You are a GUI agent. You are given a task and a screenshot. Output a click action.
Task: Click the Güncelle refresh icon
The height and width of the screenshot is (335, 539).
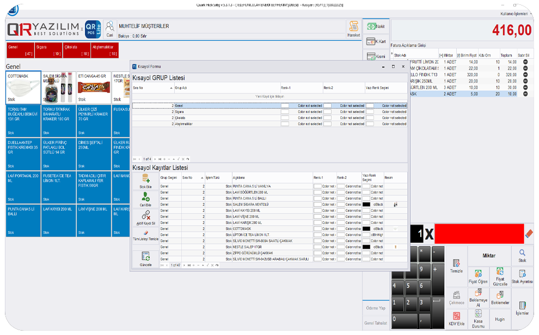[x=145, y=257]
